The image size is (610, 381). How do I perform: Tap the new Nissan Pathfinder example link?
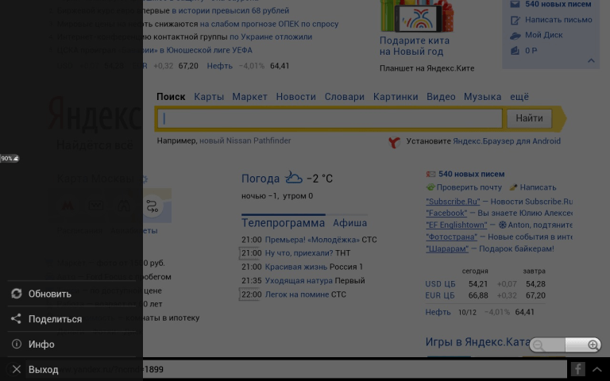tap(245, 141)
